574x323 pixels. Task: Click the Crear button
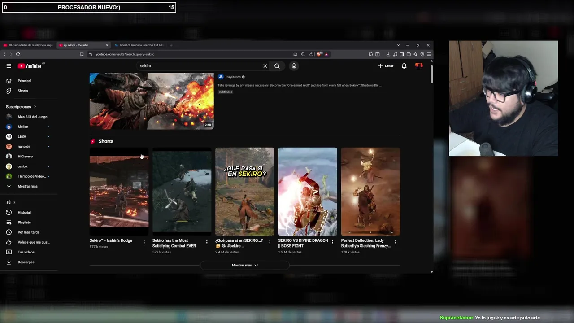(x=386, y=66)
